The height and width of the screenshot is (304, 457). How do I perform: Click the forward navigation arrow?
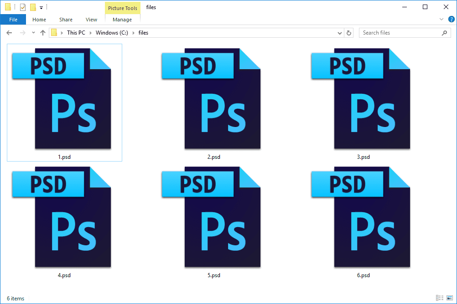pos(22,33)
